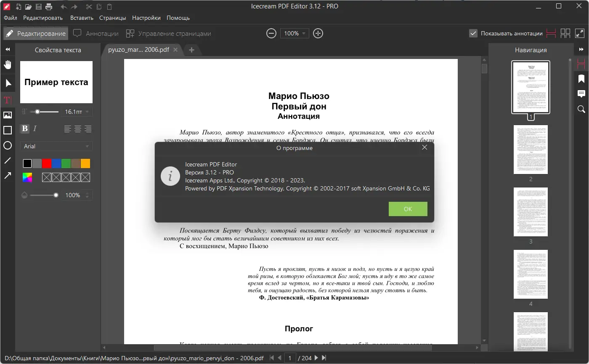Click OK in the О программе dialog

[x=408, y=209]
